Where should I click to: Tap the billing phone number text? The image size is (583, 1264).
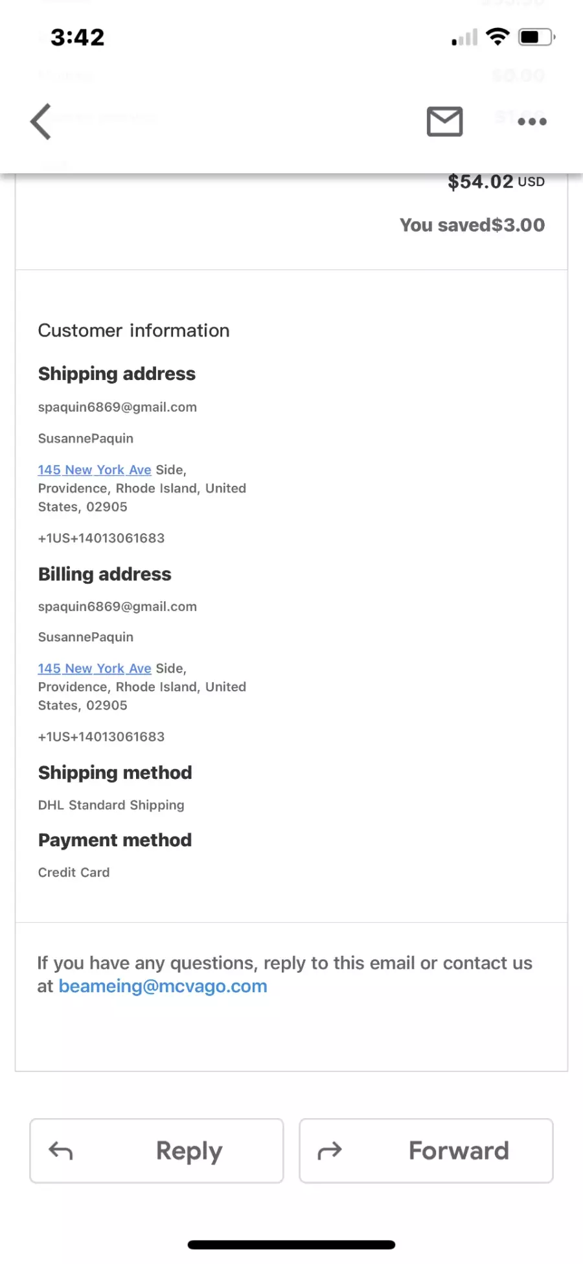(101, 737)
